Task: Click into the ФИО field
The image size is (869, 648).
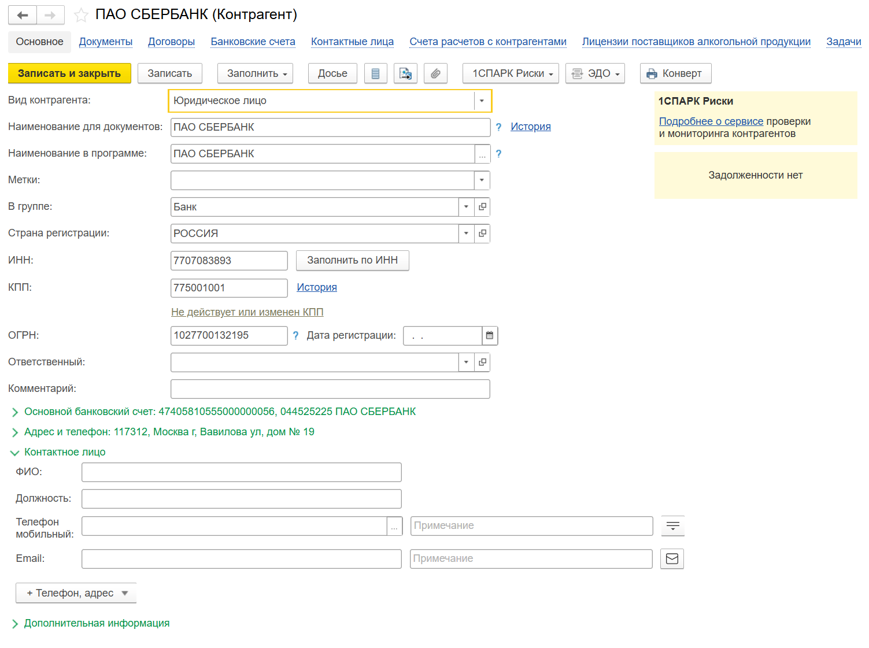Action: (241, 472)
